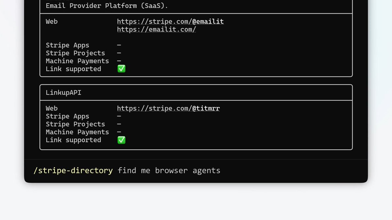Click Link supported label in the LinkupAPI card
Screen dimensions: 392x220
pos(73,140)
